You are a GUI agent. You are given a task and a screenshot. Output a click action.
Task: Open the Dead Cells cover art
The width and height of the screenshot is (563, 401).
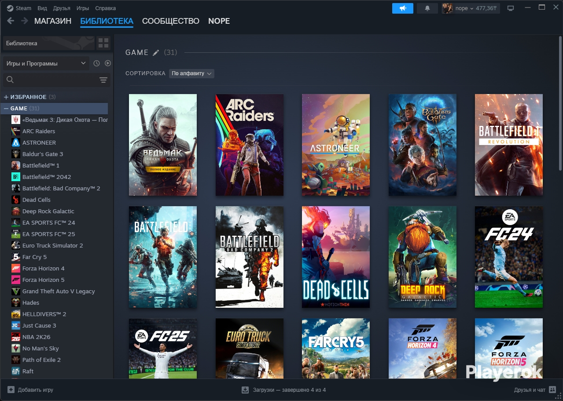pyautogui.click(x=336, y=257)
